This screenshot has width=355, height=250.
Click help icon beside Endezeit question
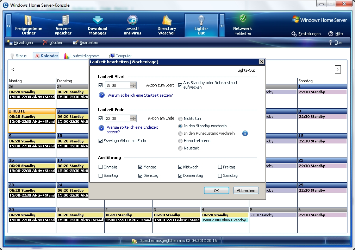[x=101, y=128]
